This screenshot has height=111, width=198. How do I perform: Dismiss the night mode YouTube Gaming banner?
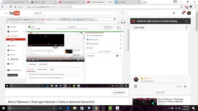(187, 21)
